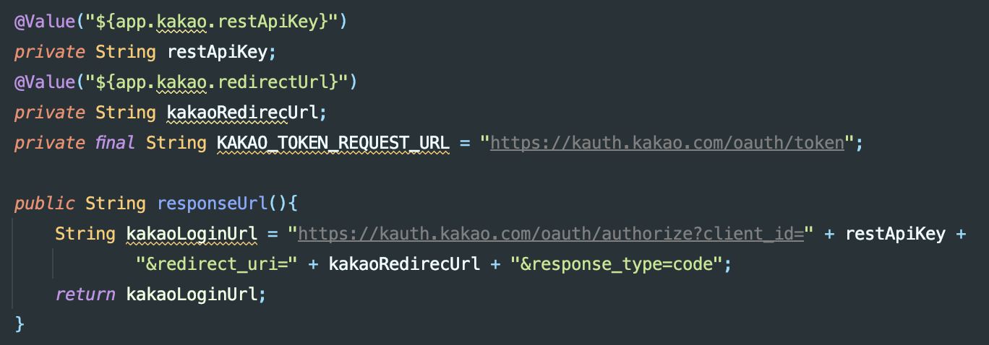
Task: Click kakaoLoginUrl in the return statement
Action: [192, 294]
